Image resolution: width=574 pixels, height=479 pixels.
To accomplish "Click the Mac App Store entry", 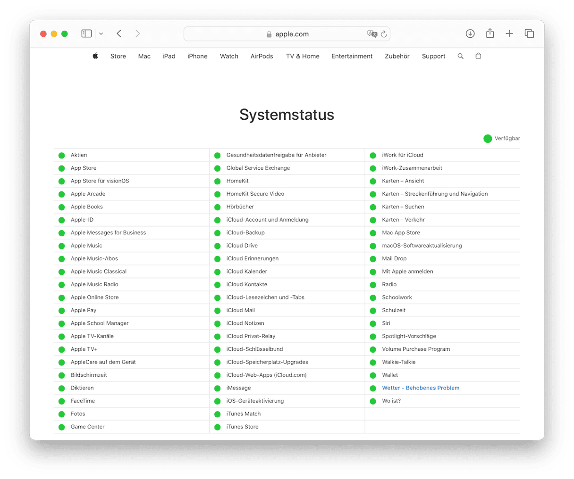I will tap(401, 233).
